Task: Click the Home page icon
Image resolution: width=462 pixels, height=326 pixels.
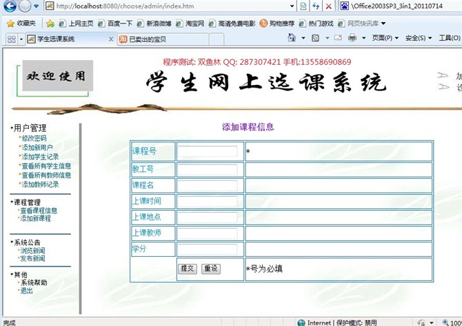Action: click(292, 37)
